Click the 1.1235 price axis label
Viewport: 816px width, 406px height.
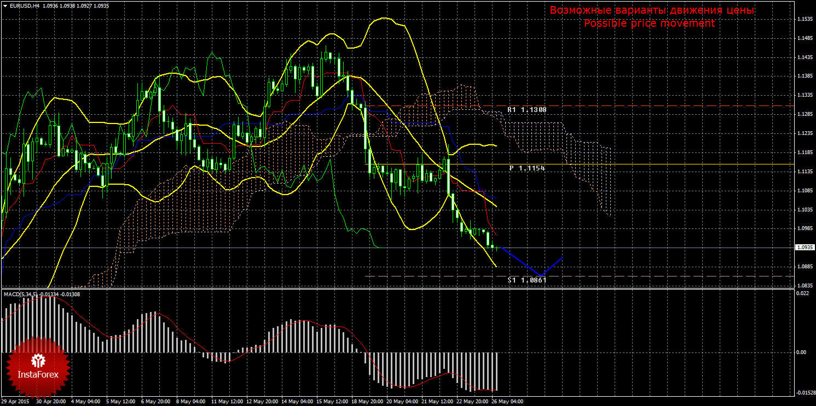(803, 133)
